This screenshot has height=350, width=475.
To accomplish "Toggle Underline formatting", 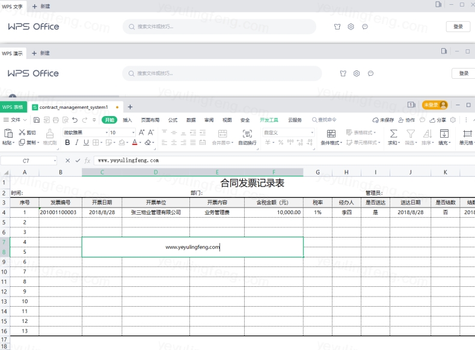I will [x=87, y=143].
